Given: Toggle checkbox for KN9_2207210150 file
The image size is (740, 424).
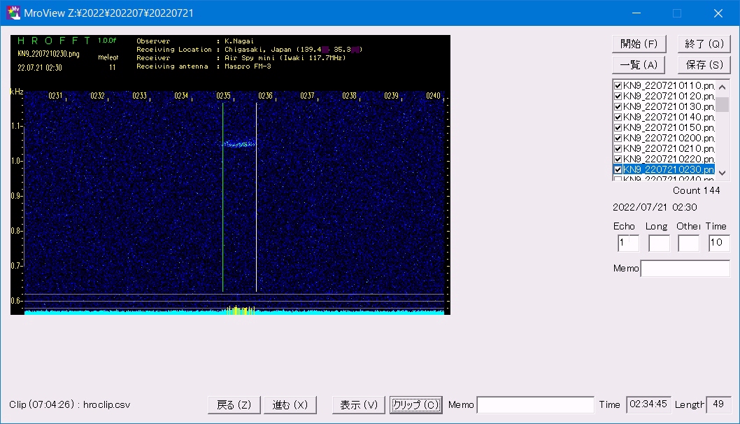Looking at the screenshot, I should coord(618,127).
